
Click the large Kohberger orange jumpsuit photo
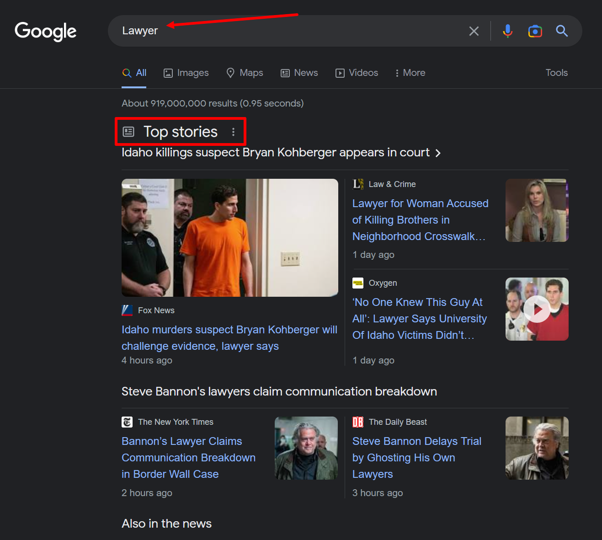[x=229, y=238]
